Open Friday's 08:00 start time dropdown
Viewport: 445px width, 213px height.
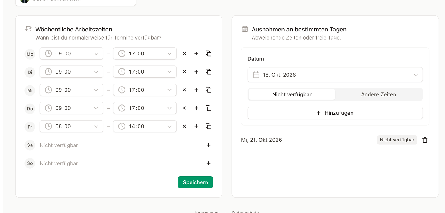click(x=71, y=126)
